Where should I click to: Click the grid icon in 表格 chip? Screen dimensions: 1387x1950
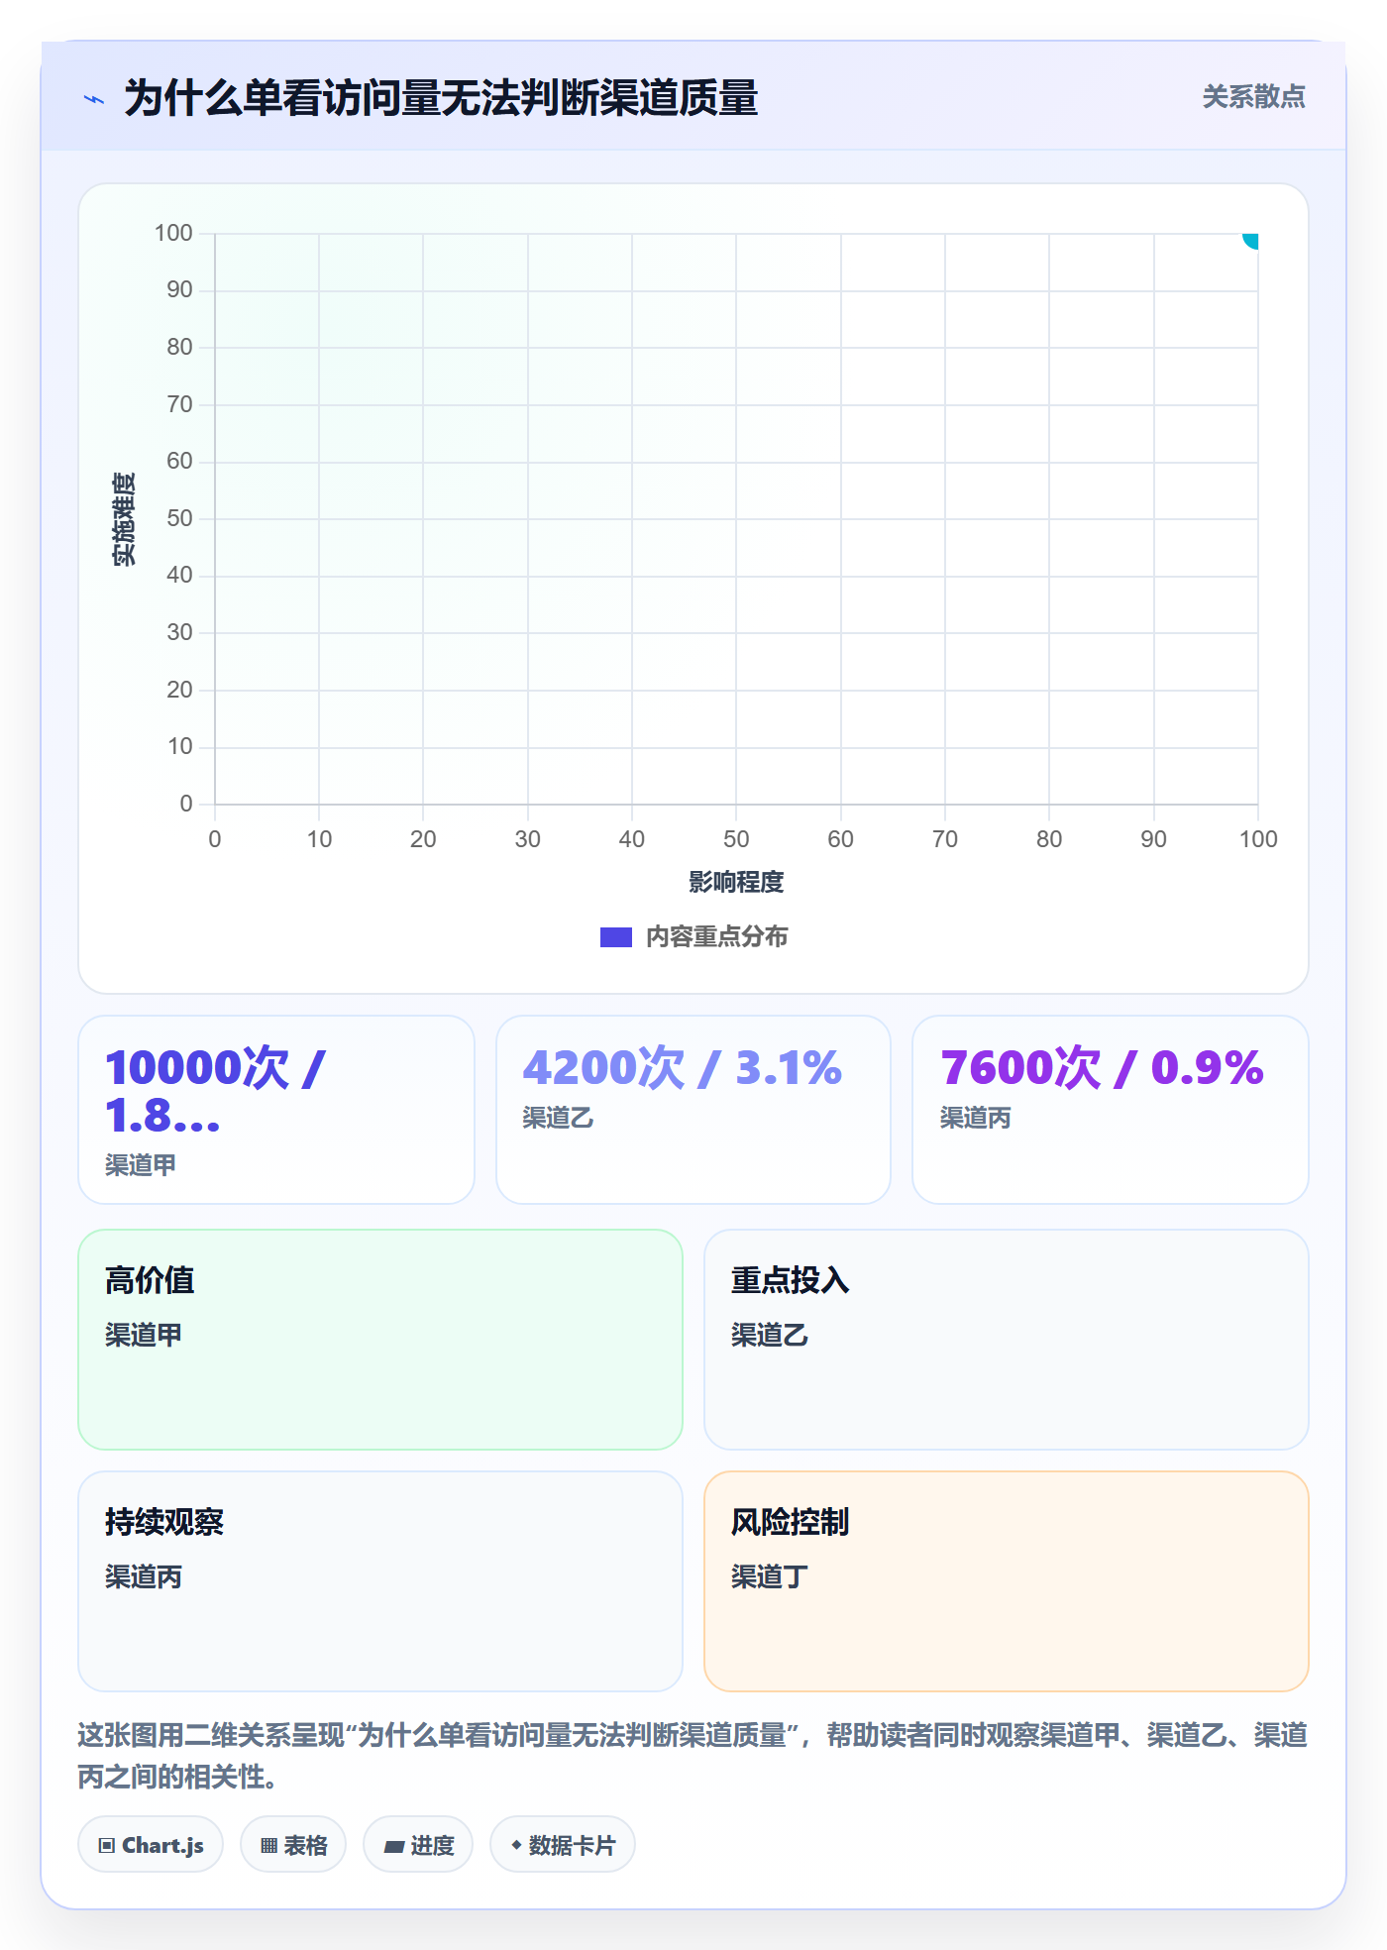(x=269, y=1846)
